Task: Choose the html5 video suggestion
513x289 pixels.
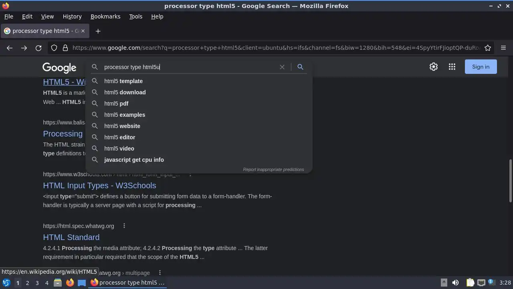Action: point(199,149)
